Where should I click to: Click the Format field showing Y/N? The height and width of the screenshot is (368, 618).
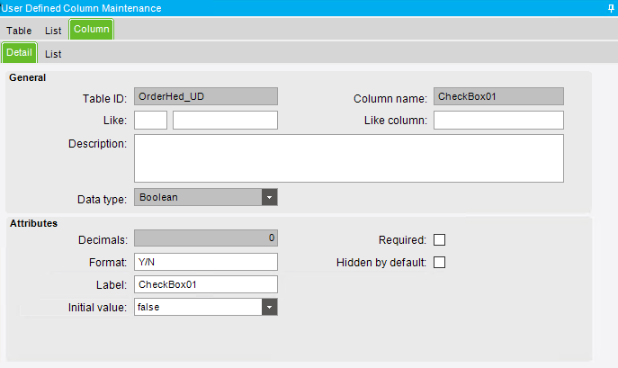[205, 262]
